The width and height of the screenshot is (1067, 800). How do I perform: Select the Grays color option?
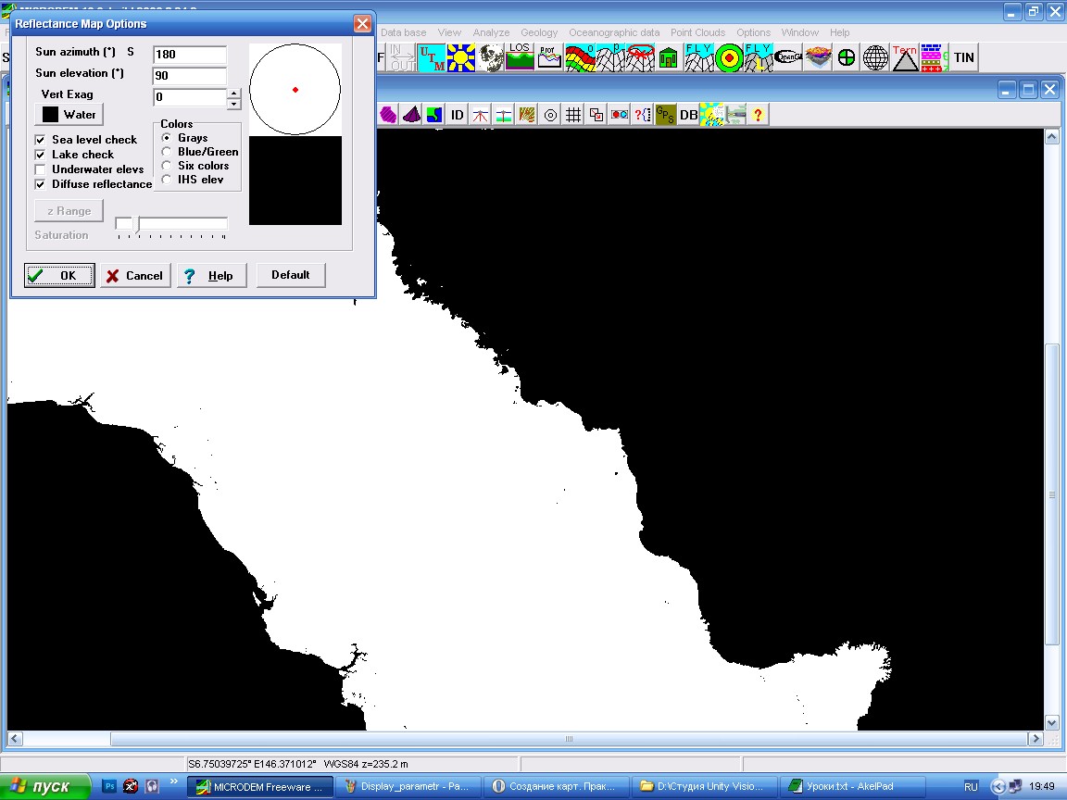click(166, 137)
